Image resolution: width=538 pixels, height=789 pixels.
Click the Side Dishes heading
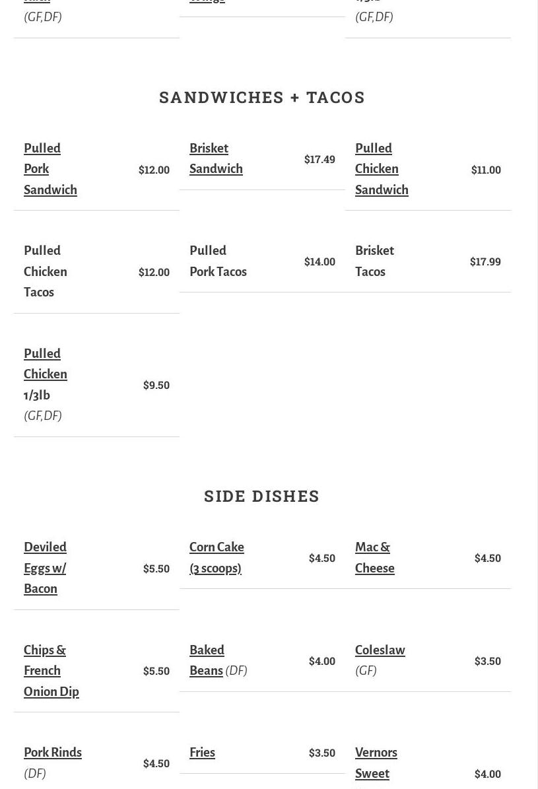click(261, 496)
